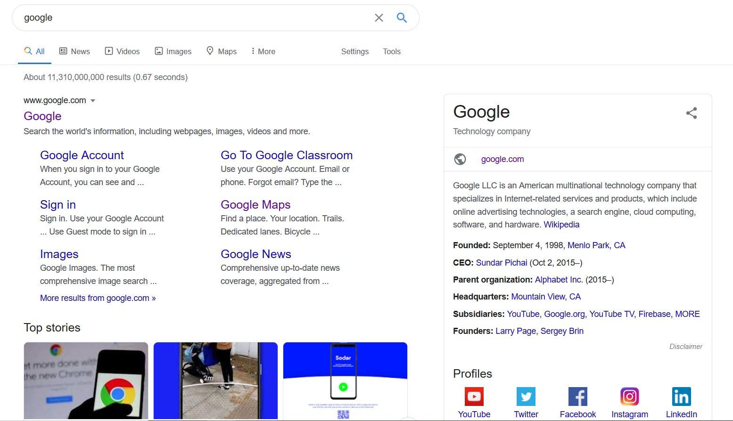Click the Disclaimer text

(x=686, y=347)
